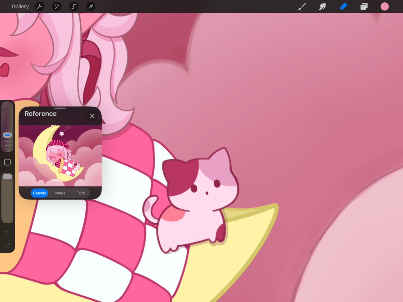Tap the undo arrow in the sidebar

[x=7, y=232]
